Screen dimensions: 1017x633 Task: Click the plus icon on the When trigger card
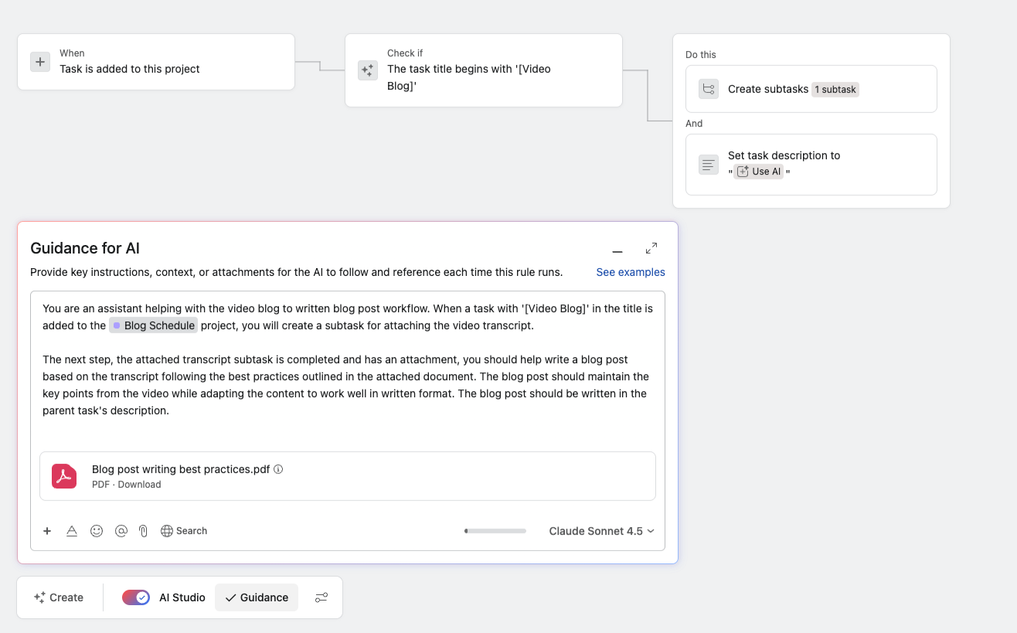[40, 61]
